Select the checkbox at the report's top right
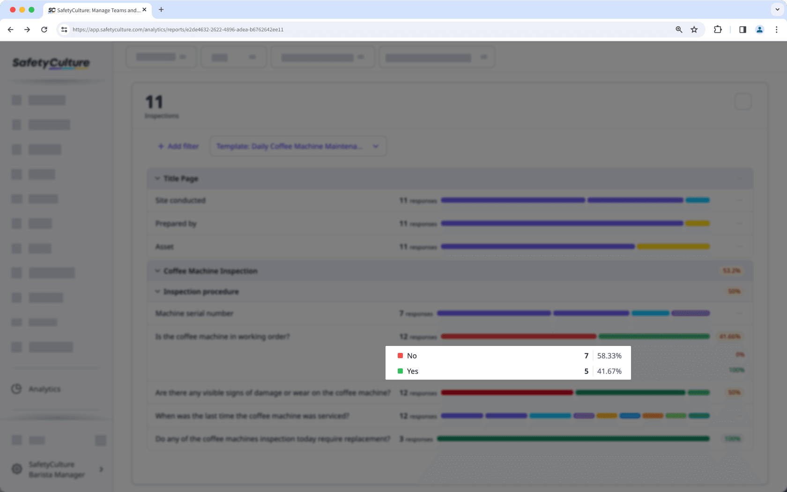Viewport: 787px width, 492px height. [742, 101]
